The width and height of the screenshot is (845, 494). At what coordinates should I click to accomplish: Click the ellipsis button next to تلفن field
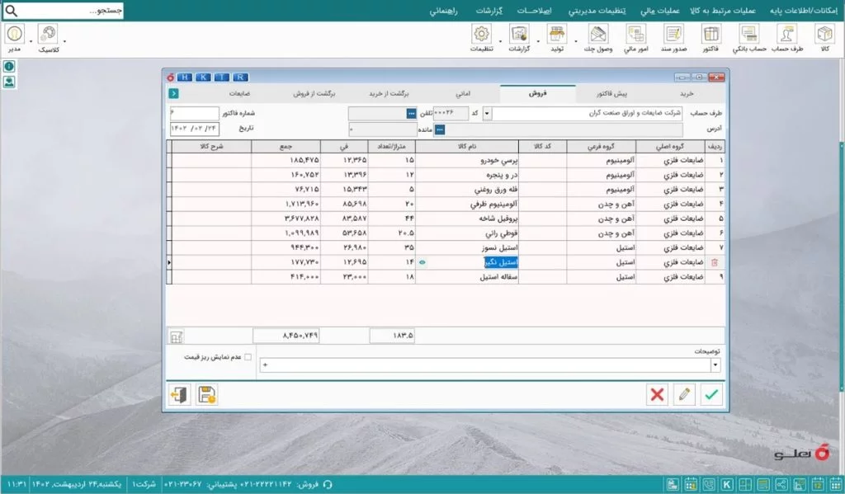[411, 114]
